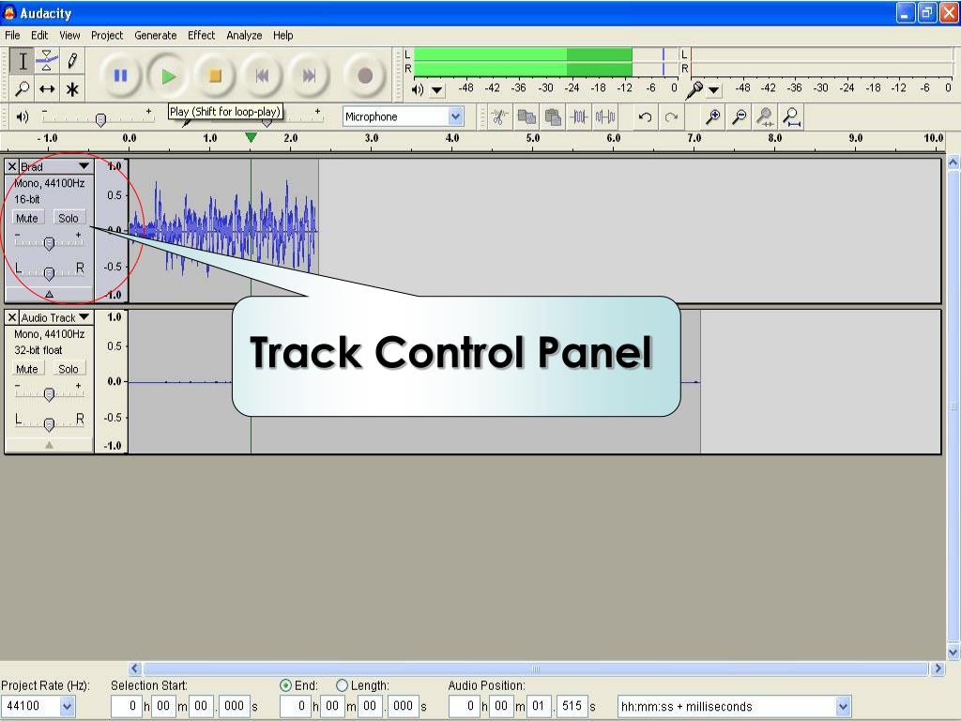Mute the Audio Track
961x721 pixels.
click(x=27, y=368)
